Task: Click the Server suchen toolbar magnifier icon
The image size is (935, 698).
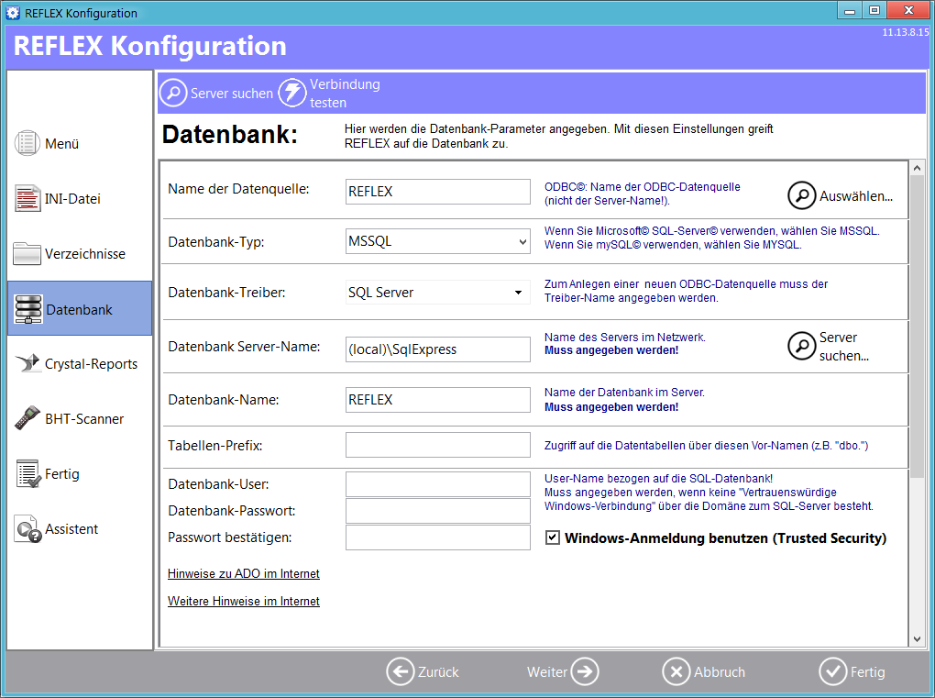Action: (173, 93)
